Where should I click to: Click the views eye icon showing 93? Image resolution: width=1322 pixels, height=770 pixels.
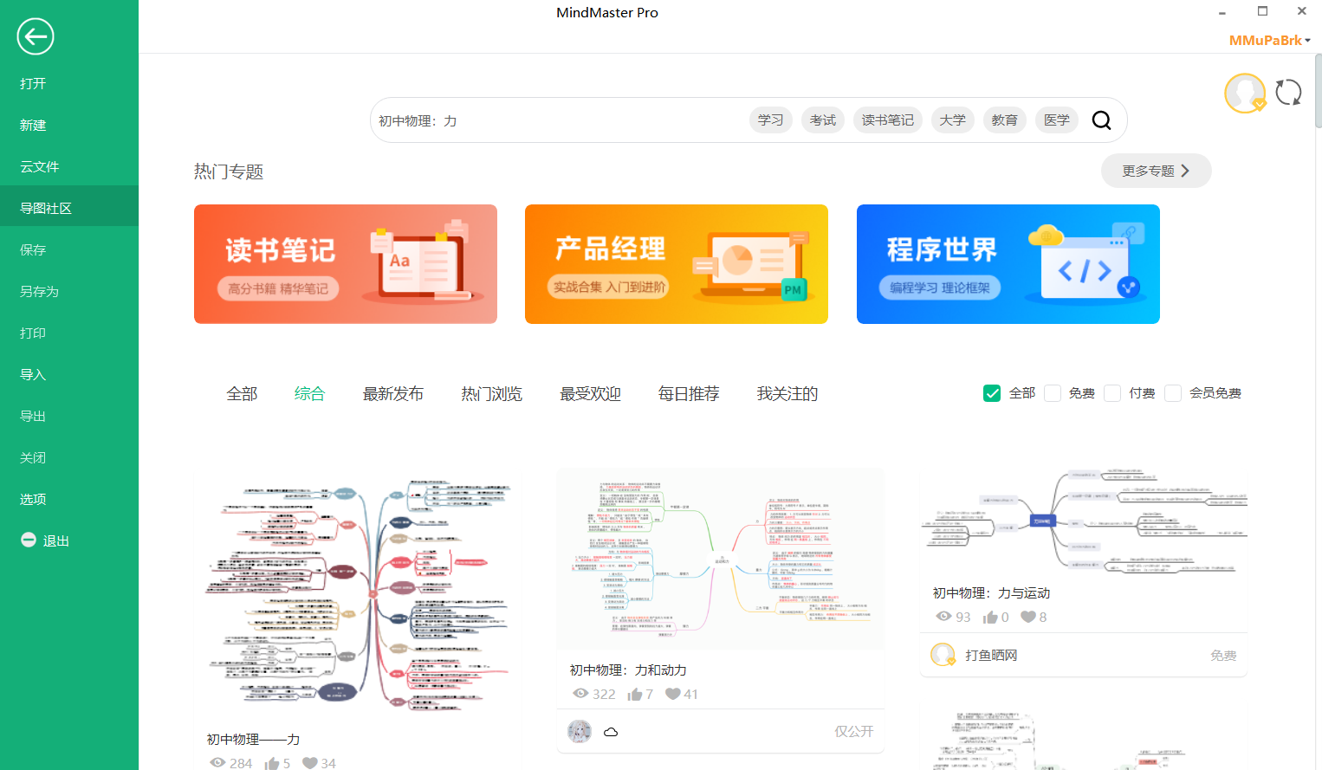(x=943, y=617)
